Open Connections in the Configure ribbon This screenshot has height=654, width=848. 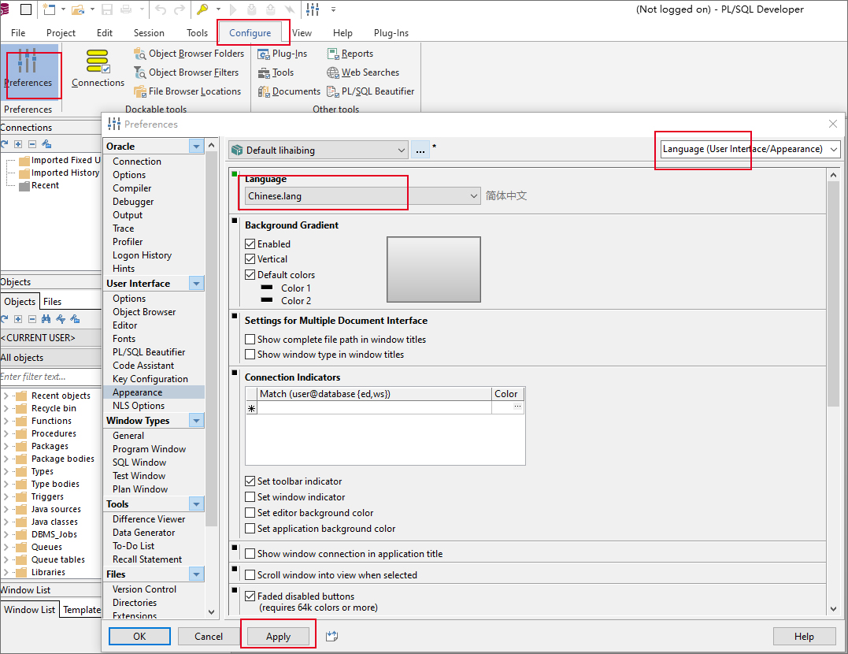[x=98, y=69]
